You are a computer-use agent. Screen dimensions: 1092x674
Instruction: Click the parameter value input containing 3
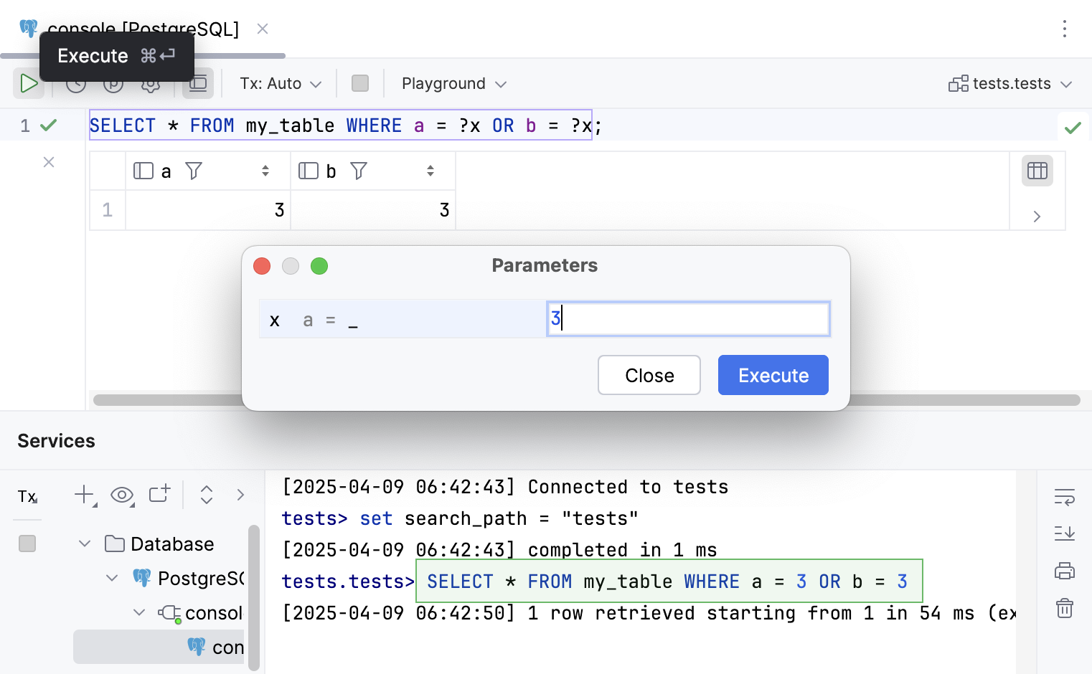687,318
